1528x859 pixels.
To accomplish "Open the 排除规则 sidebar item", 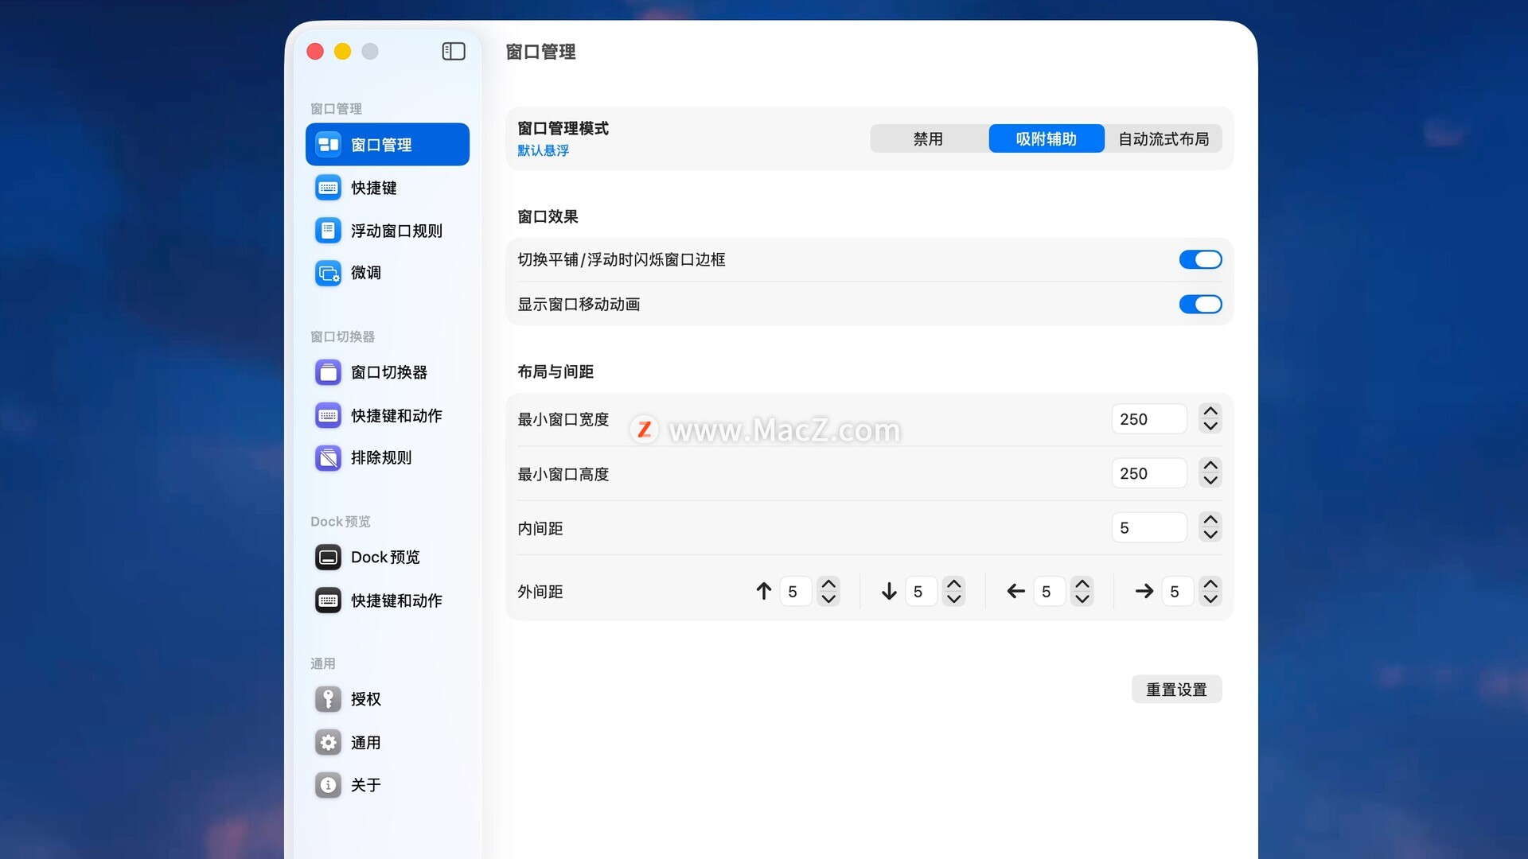I will tap(388, 457).
